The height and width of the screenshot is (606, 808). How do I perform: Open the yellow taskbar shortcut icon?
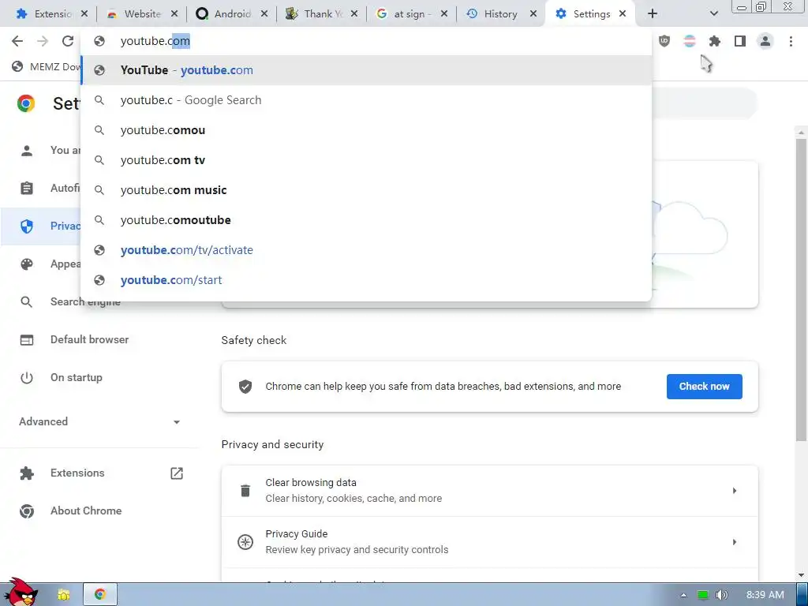coord(63,595)
